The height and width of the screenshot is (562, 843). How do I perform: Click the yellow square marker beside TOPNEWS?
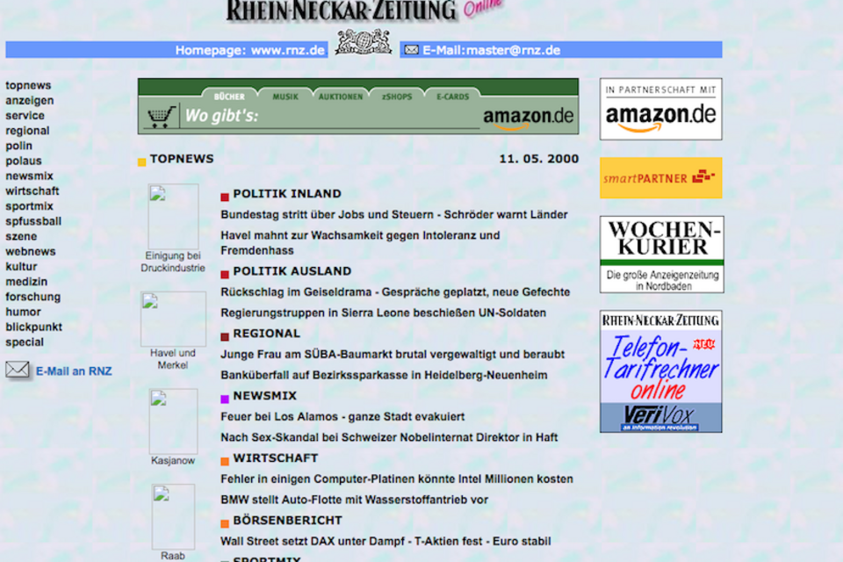(142, 162)
